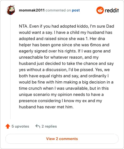Click the Reddit Snoo logo icon

coord(100,10)
